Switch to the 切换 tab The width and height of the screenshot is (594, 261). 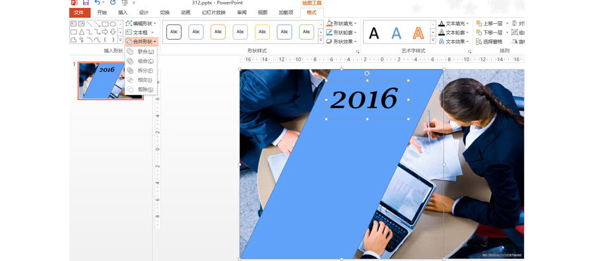click(165, 13)
